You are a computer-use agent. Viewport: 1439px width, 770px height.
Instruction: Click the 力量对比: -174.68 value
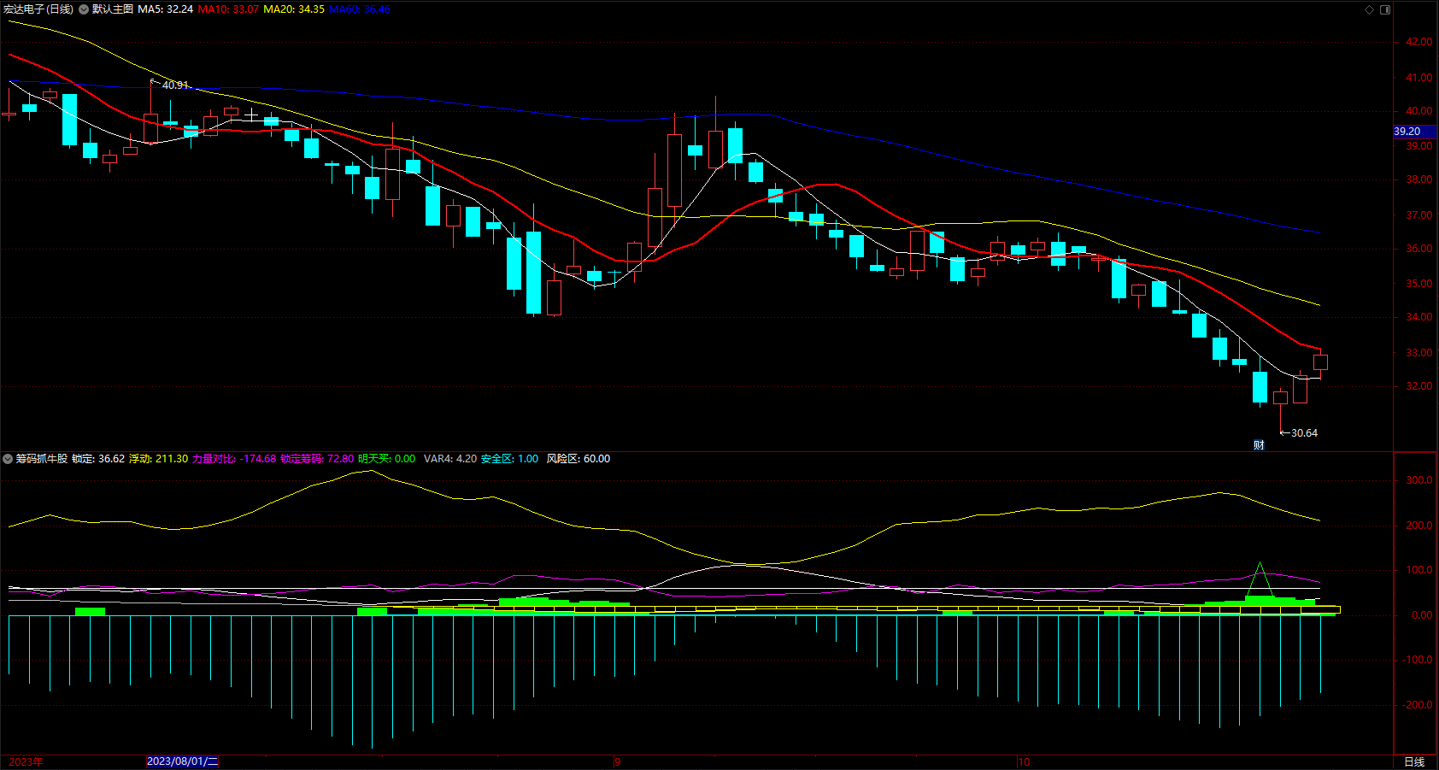coord(234,459)
